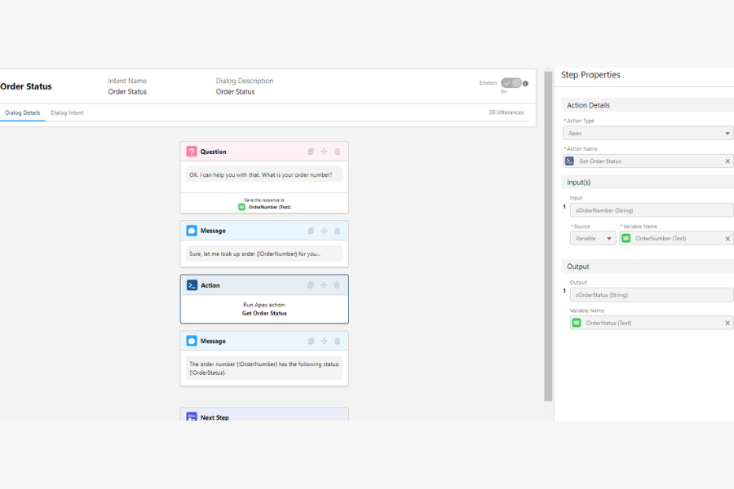Click copy icon on the Action step
734x489 pixels.
311,285
